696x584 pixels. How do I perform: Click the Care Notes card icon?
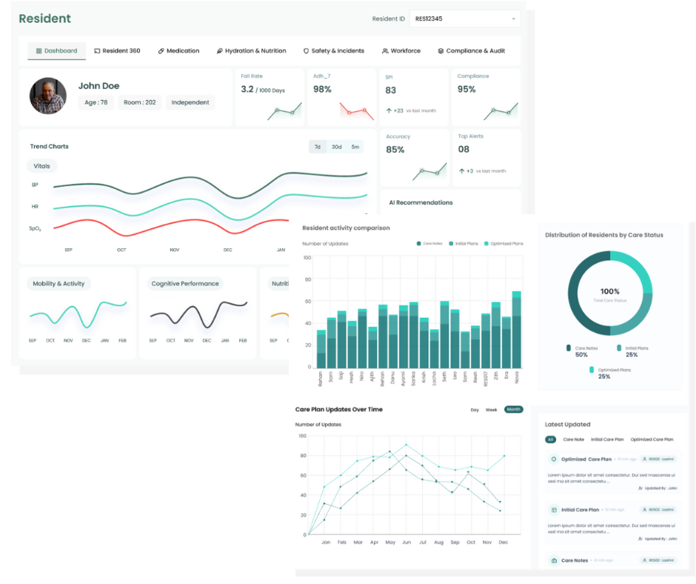pyautogui.click(x=554, y=560)
